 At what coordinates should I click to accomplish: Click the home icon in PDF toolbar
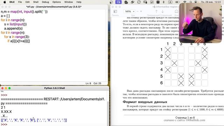click(x=176, y=12)
